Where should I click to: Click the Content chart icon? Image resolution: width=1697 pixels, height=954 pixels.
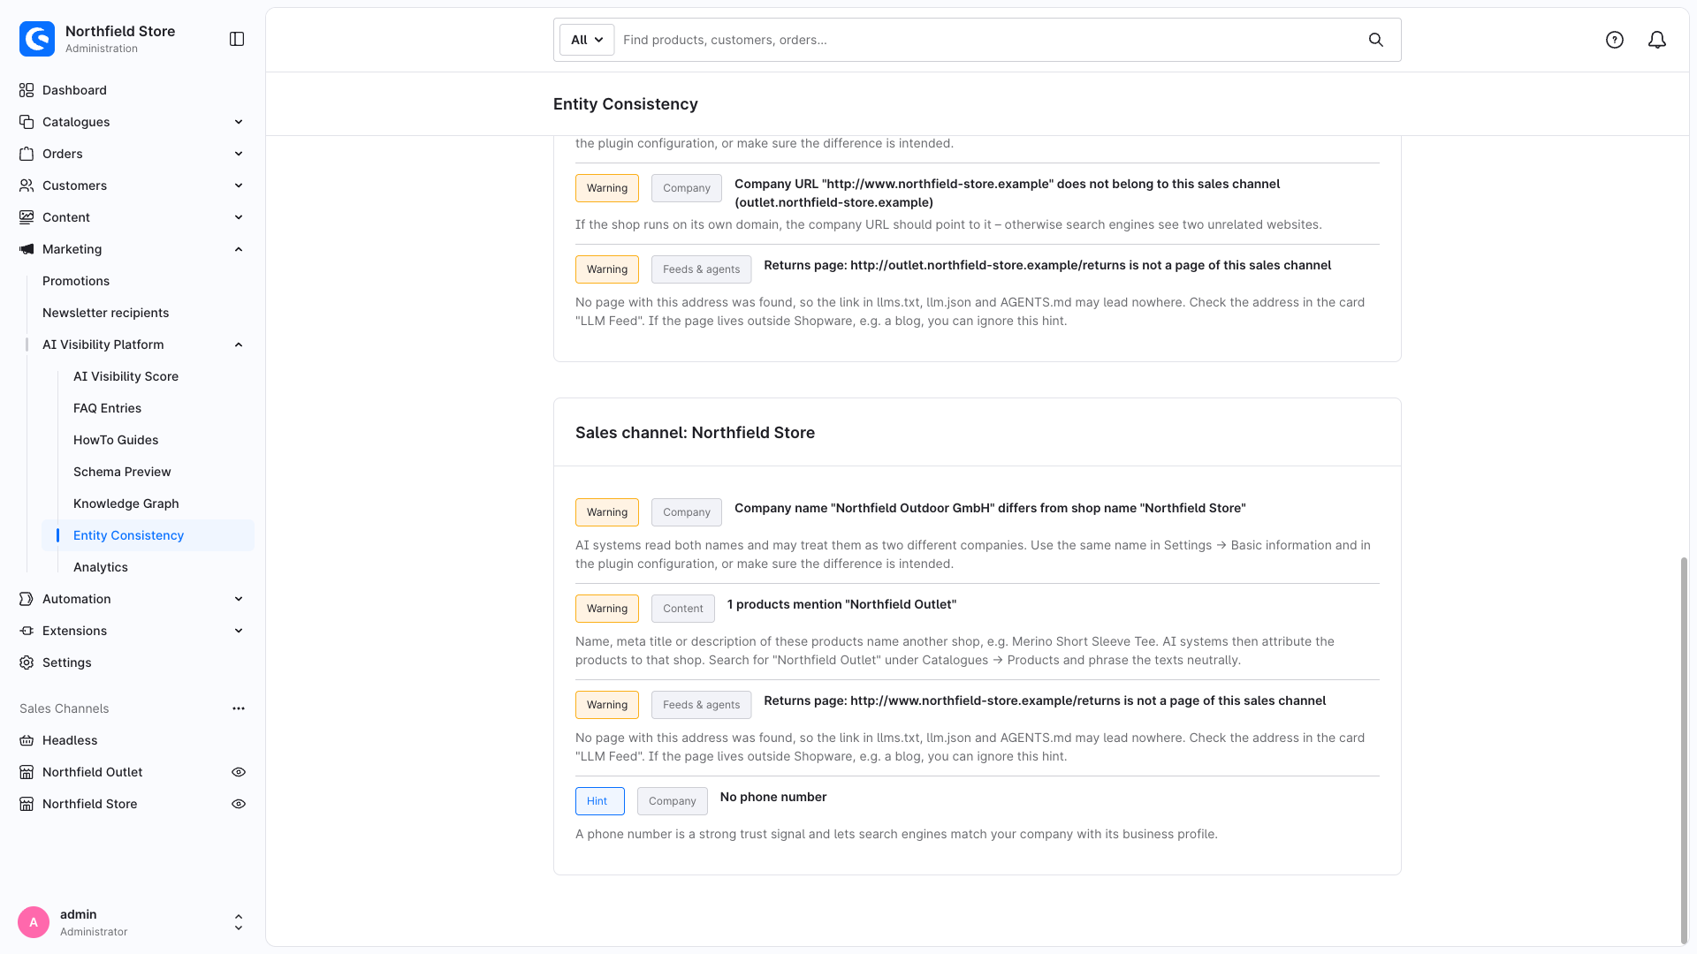(x=27, y=217)
